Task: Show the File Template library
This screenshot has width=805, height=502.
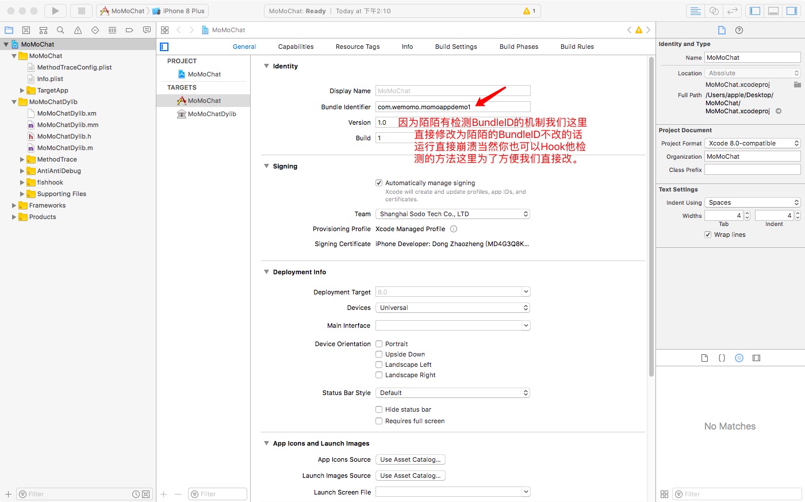Action: [x=704, y=358]
